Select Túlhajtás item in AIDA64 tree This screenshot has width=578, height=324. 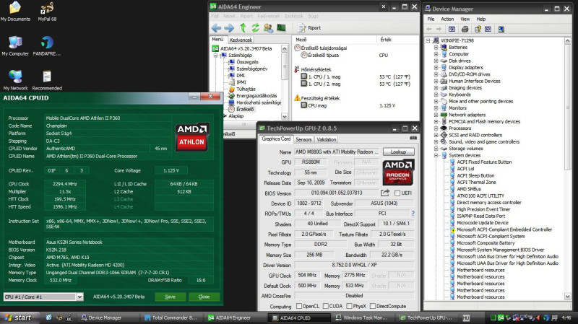(246, 89)
